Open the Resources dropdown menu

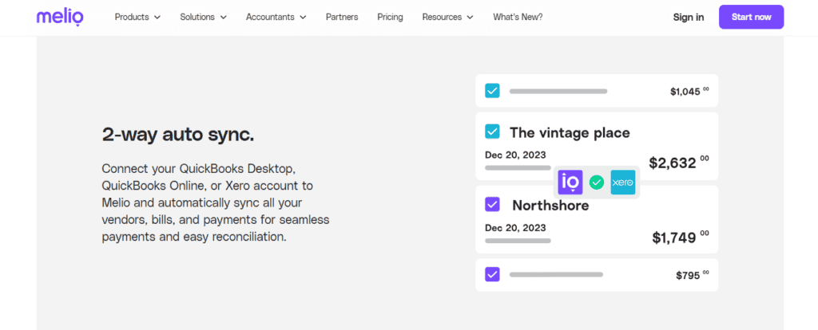point(447,18)
